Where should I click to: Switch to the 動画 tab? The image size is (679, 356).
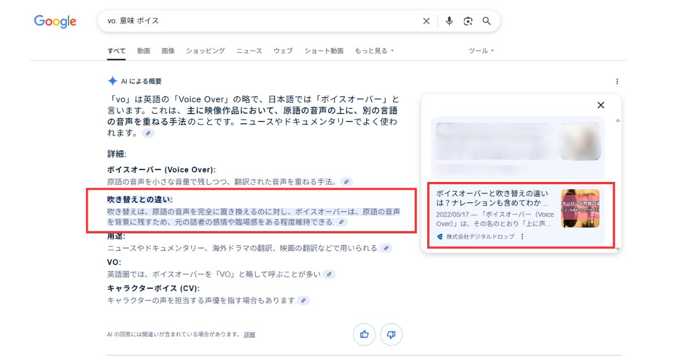[144, 51]
